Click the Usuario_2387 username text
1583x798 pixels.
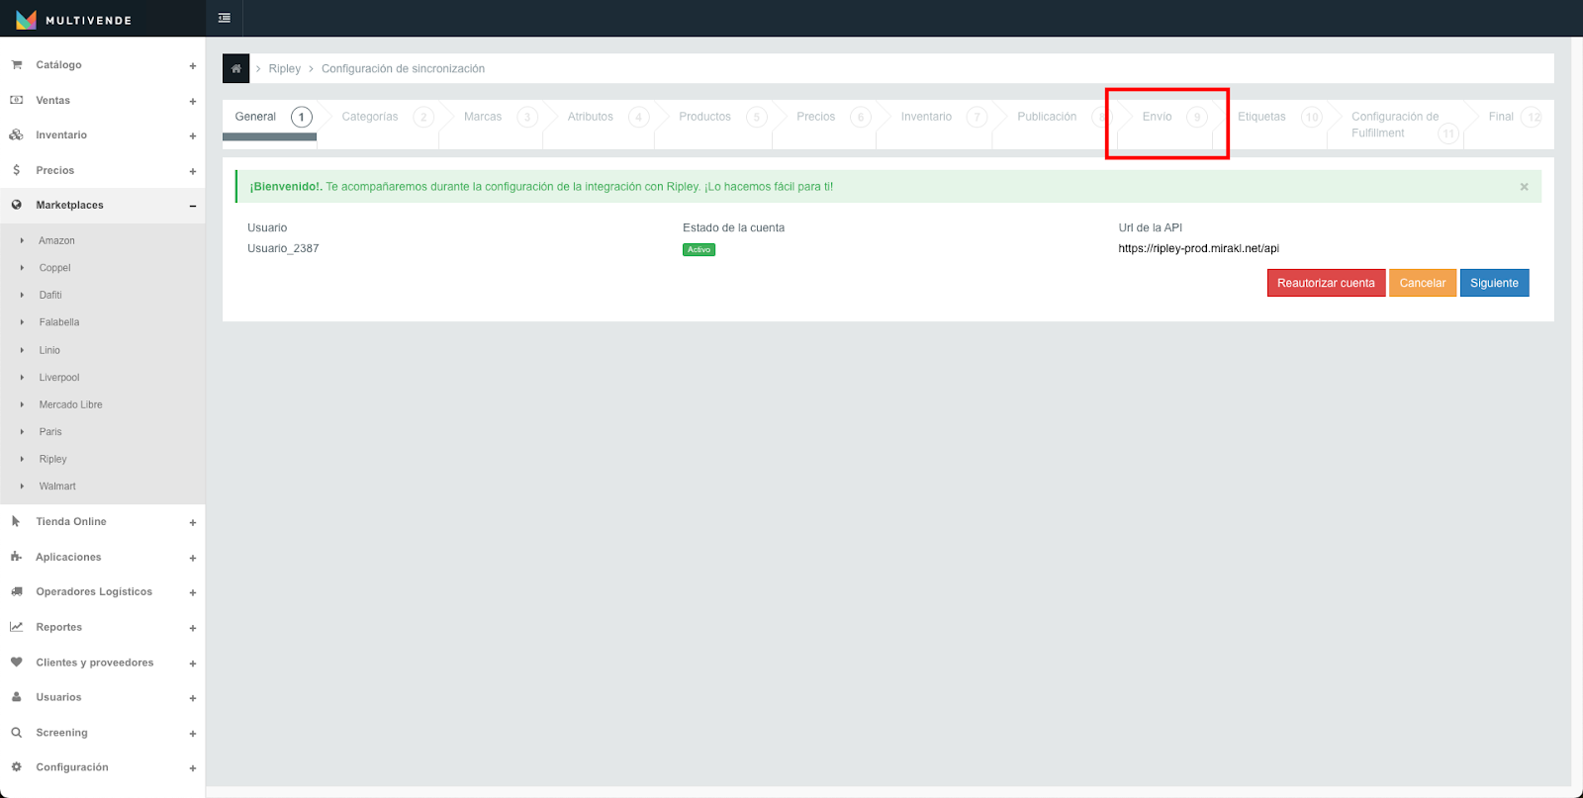click(x=283, y=248)
